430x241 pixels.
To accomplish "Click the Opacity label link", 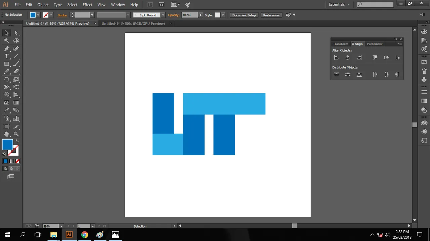I will (x=174, y=15).
